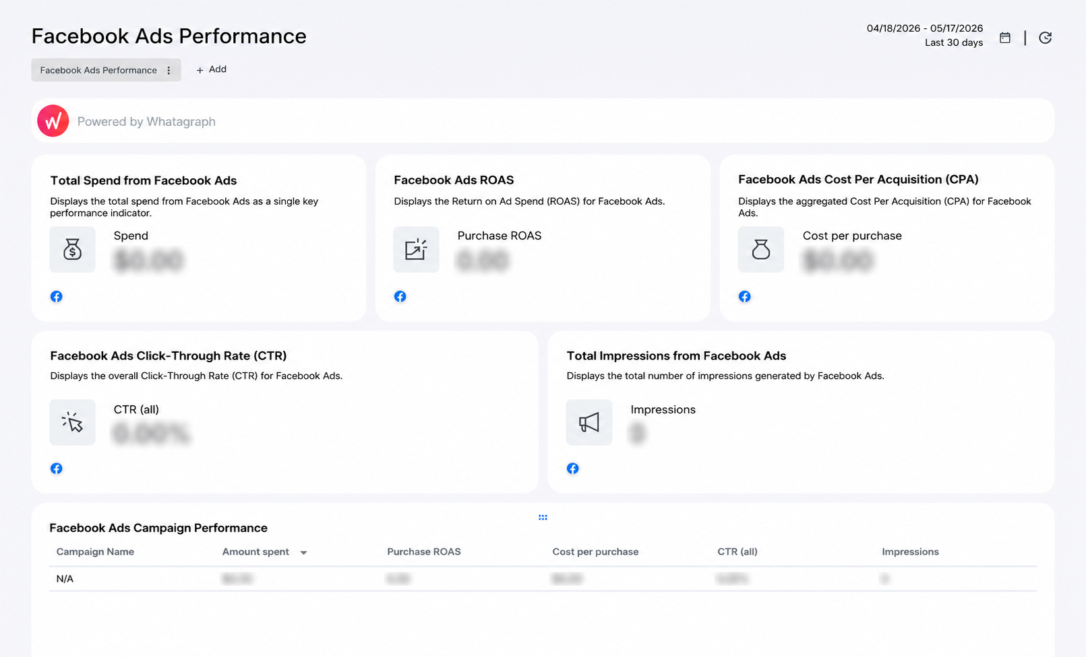Viewport: 1086px width, 657px height.
Task: Click the Cost per purchase column header
Action: tap(595, 551)
